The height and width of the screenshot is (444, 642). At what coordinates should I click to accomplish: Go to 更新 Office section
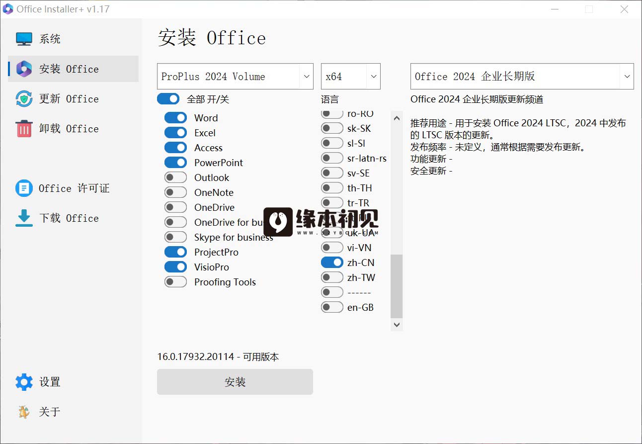pyautogui.click(x=73, y=98)
